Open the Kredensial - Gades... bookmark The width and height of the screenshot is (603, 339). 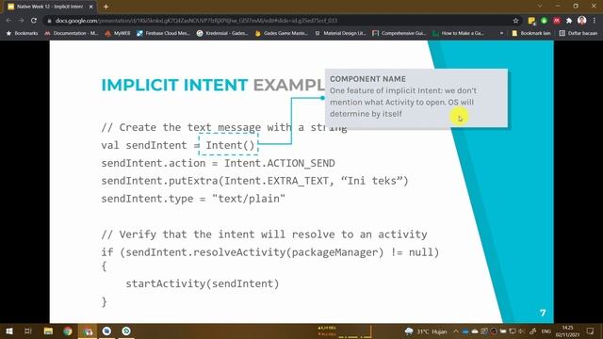coord(222,34)
